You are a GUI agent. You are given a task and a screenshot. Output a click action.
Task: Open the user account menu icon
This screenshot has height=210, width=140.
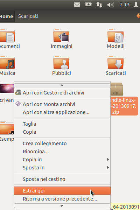[136, 5]
